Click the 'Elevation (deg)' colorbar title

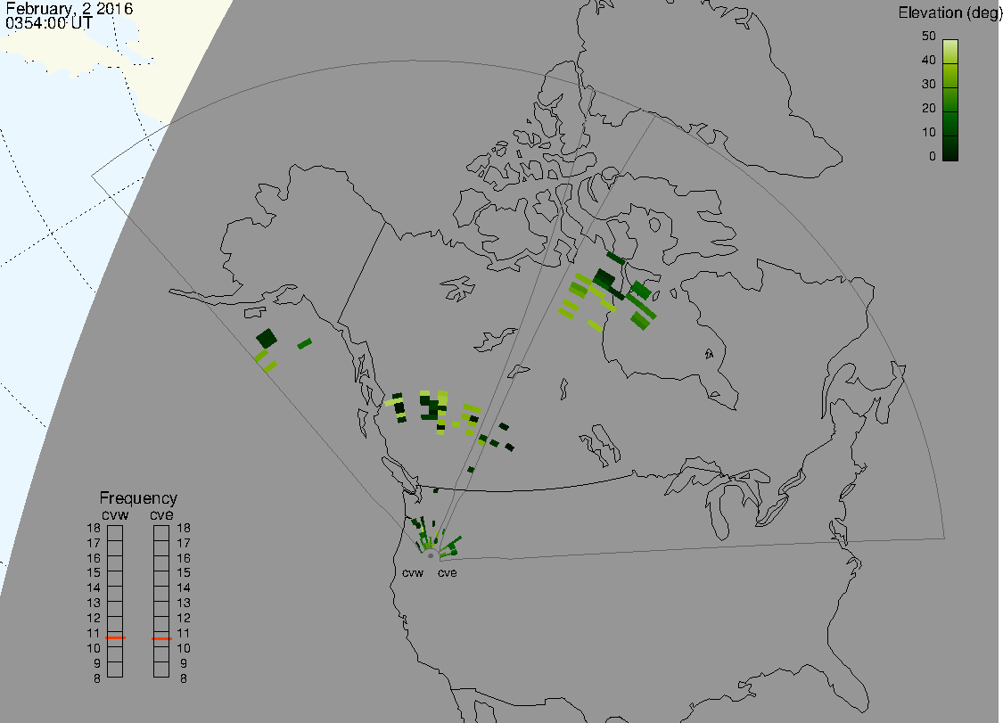[950, 12]
